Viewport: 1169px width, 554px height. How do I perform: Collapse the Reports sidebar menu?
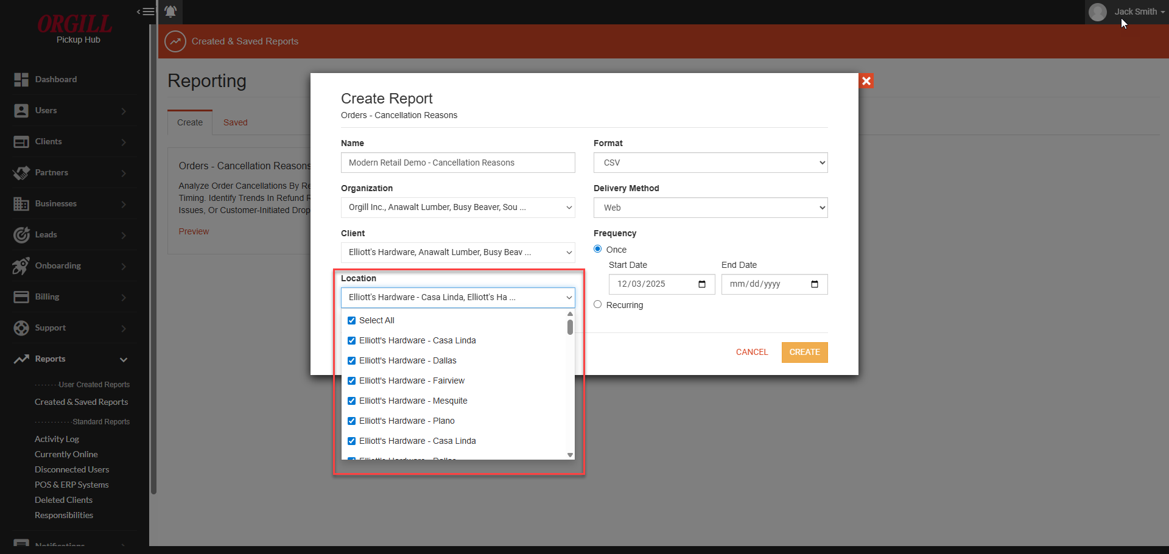[124, 359]
